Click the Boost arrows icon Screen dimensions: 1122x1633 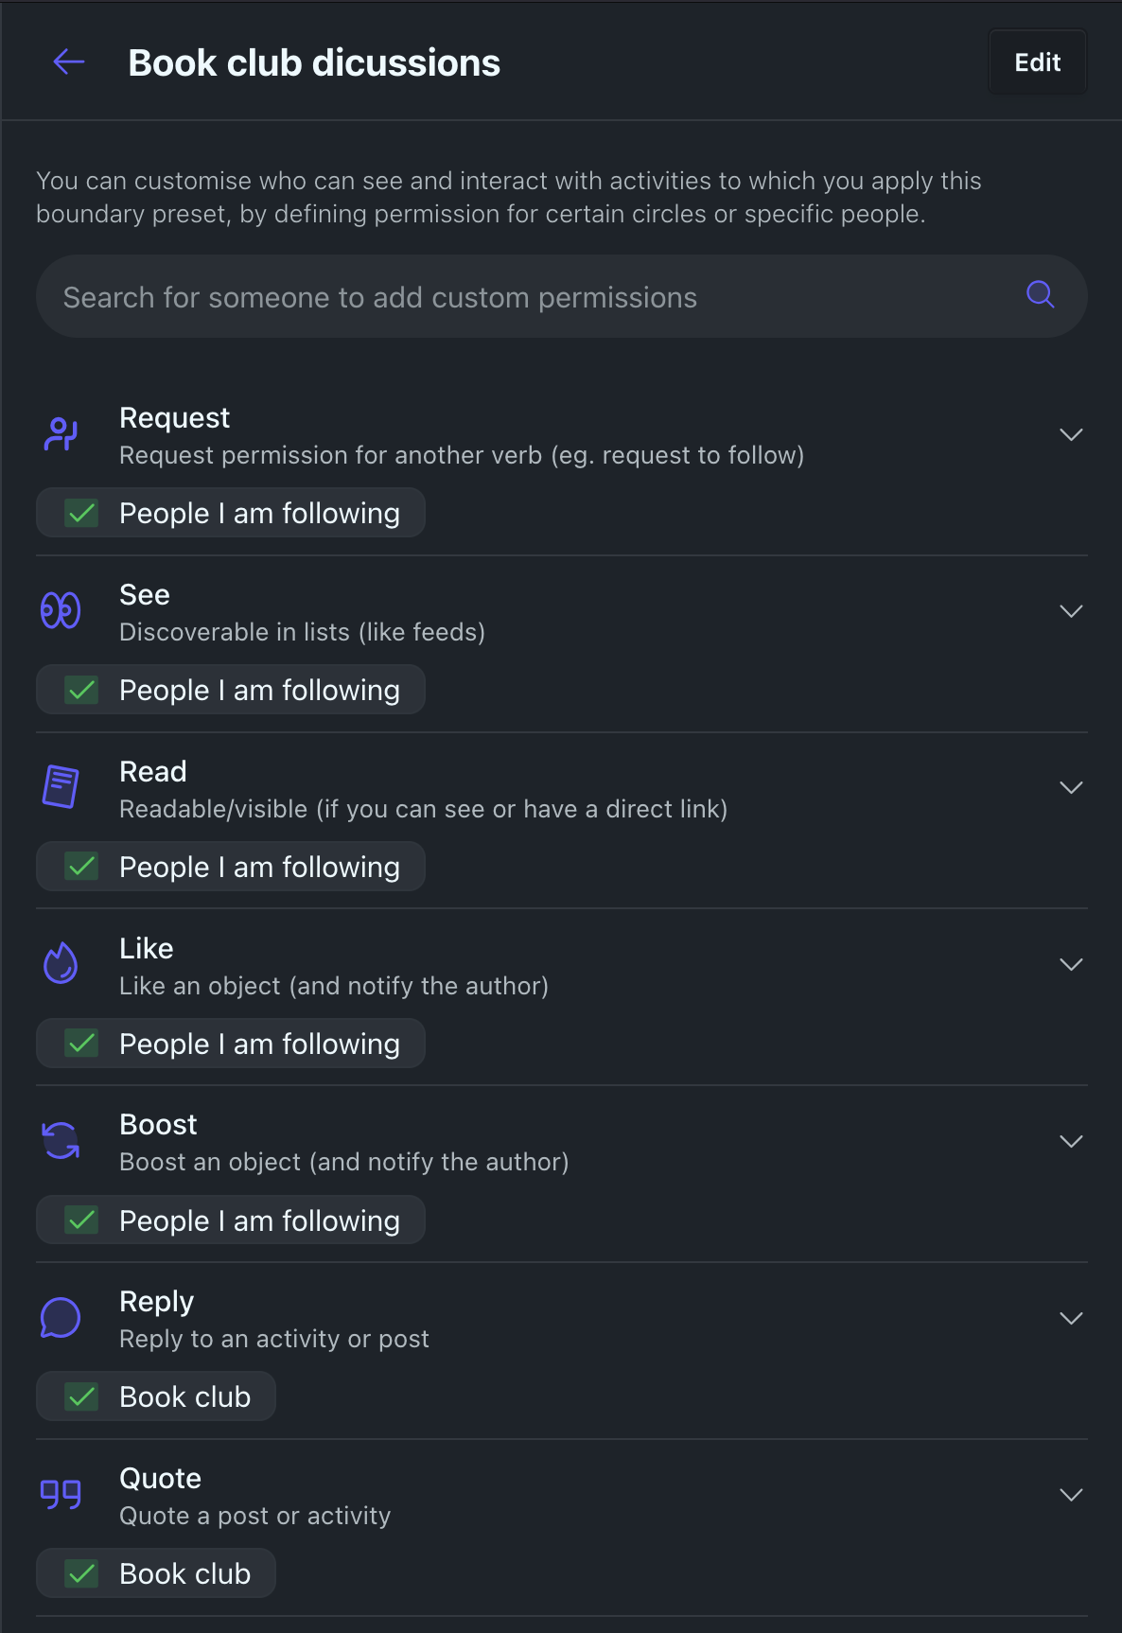pos(61,1140)
